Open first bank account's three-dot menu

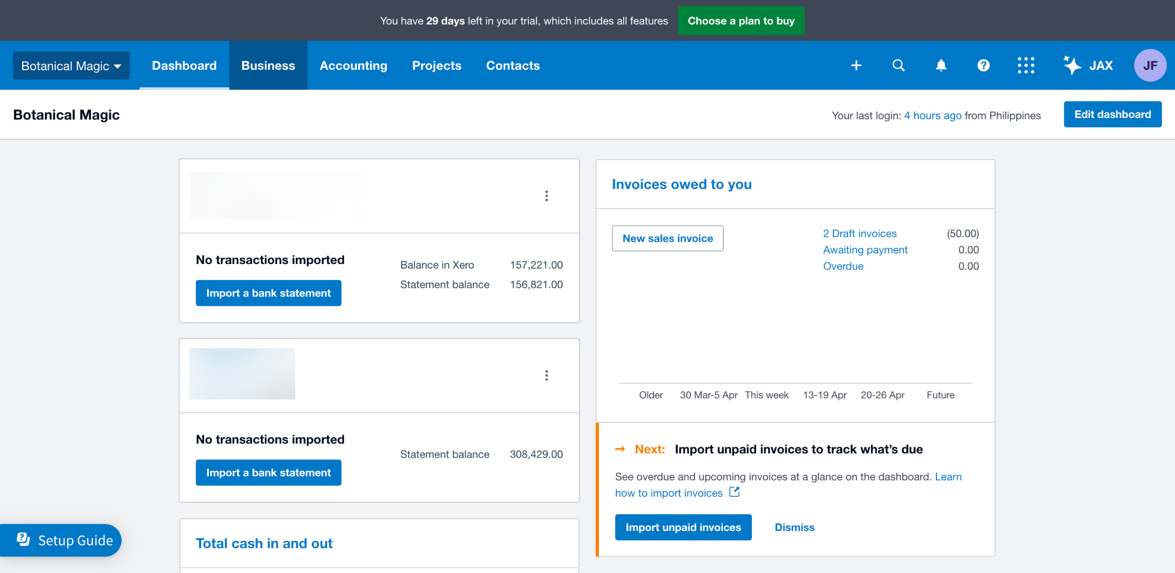click(x=546, y=196)
